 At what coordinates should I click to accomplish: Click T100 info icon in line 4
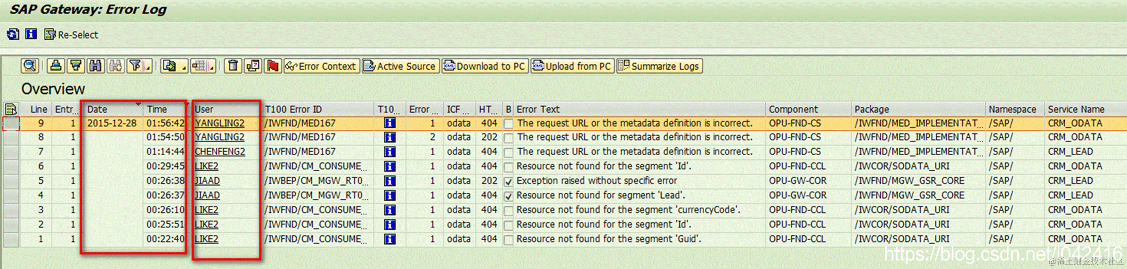(x=389, y=196)
